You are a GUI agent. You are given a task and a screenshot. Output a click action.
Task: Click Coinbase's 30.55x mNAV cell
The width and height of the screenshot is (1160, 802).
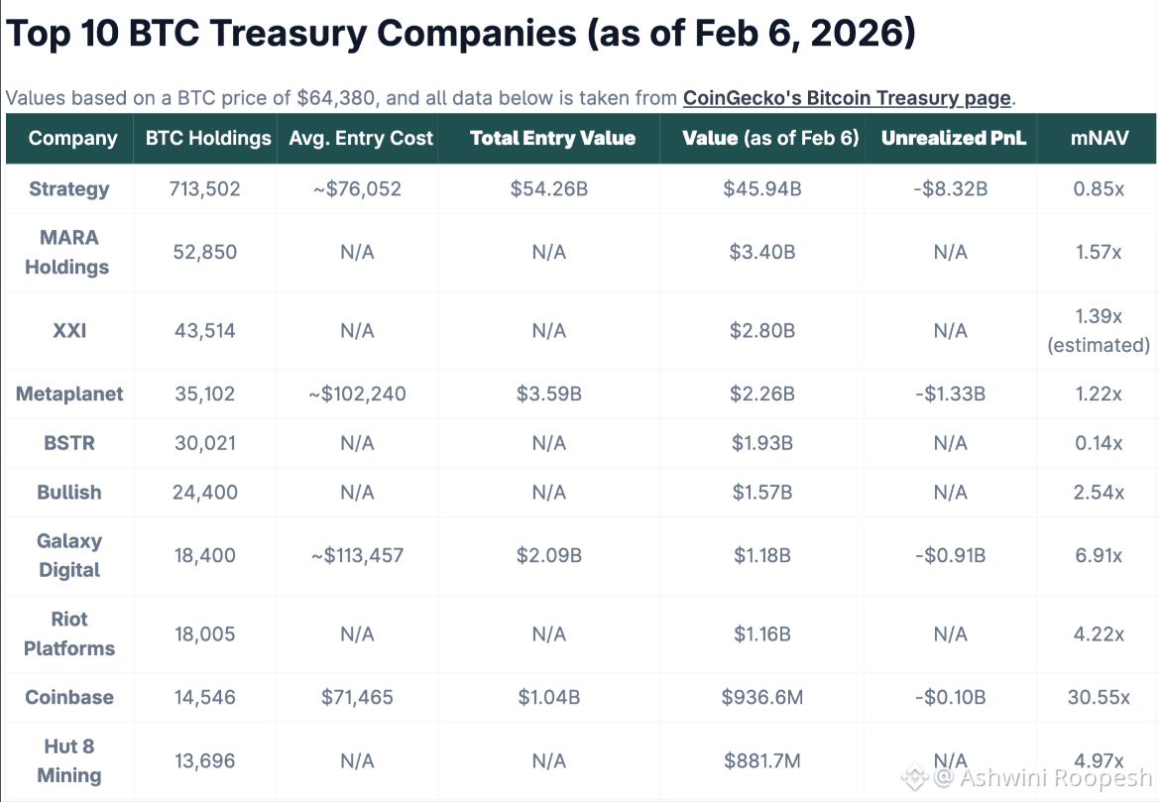pyautogui.click(x=1099, y=697)
